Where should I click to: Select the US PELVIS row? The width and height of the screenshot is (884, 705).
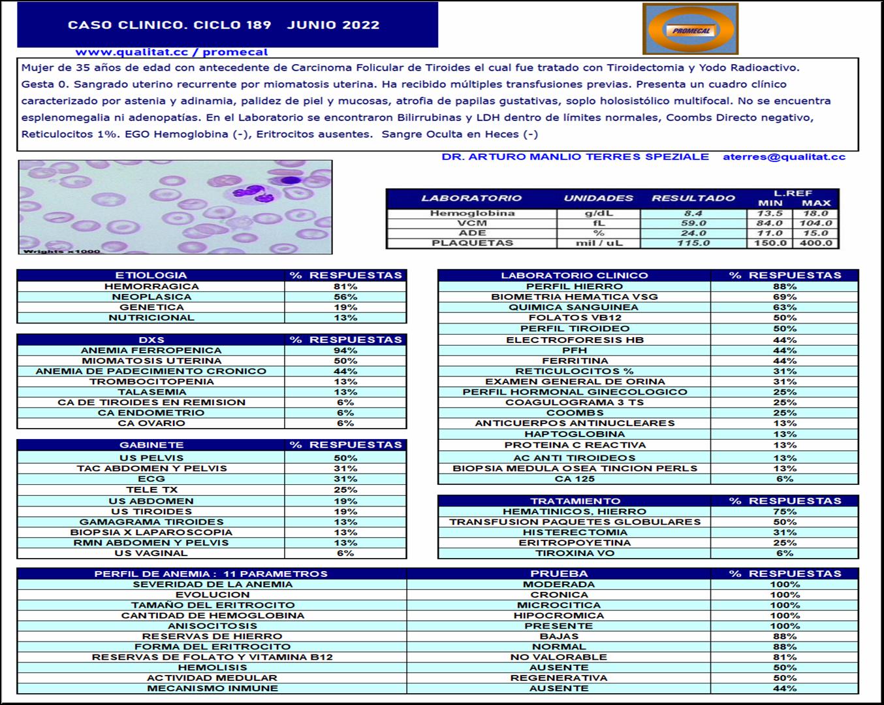pos(212,458)
